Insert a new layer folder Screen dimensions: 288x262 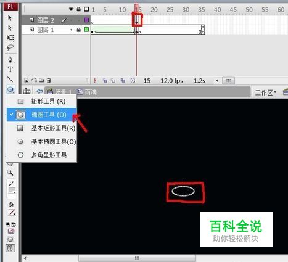(41, 80)
